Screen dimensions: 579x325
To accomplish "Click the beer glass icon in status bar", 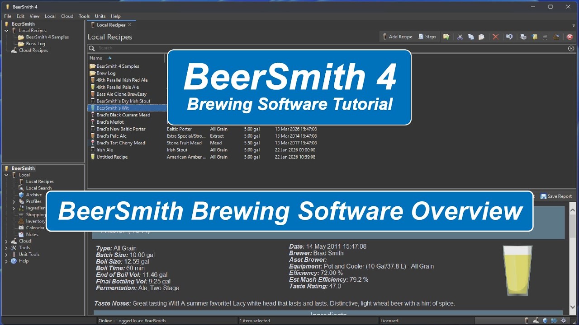I will tap(527, 320).
